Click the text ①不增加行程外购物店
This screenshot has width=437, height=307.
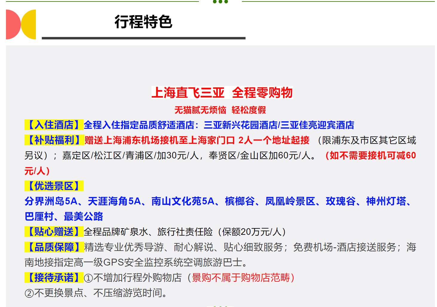pyautogui.click(x=133, y=278)
